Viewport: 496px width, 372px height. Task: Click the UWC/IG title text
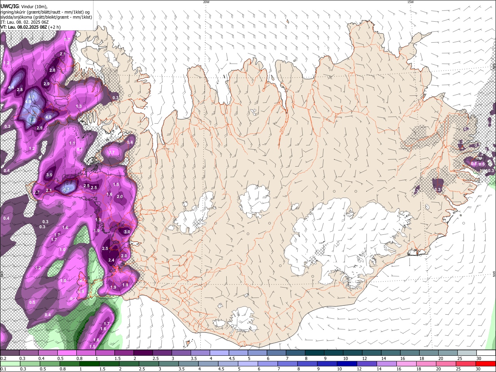[x=9, y=7]
